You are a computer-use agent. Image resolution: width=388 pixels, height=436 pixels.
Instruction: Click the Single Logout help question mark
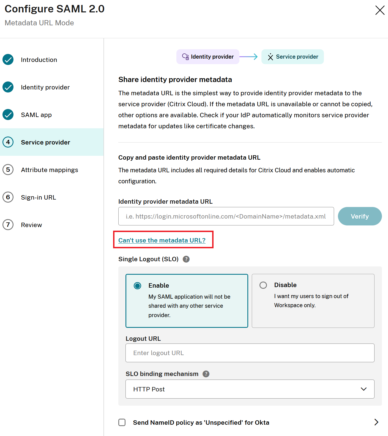[x=186, y=259]
